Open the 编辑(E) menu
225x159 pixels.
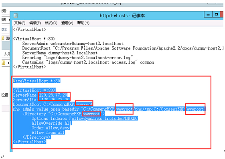(35, 23)
